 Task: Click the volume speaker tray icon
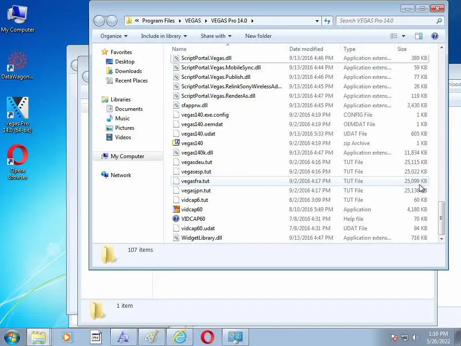416,337
